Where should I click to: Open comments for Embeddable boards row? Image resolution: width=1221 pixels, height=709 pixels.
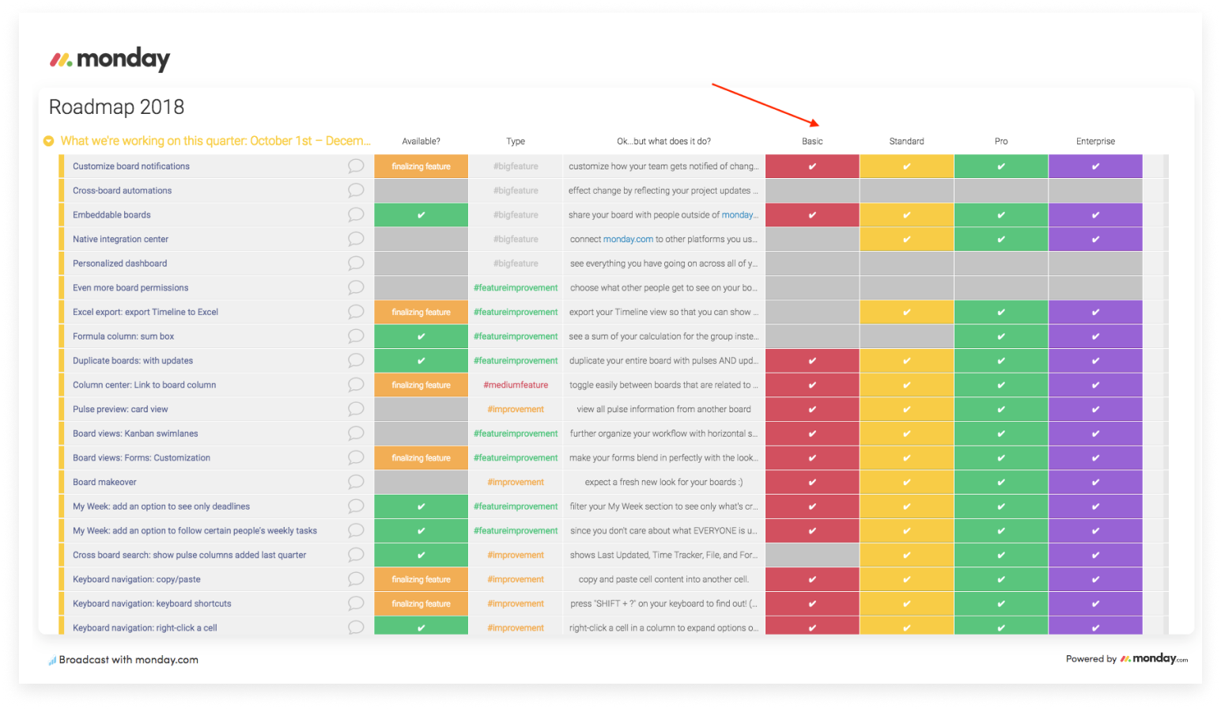tap(356, 214)
